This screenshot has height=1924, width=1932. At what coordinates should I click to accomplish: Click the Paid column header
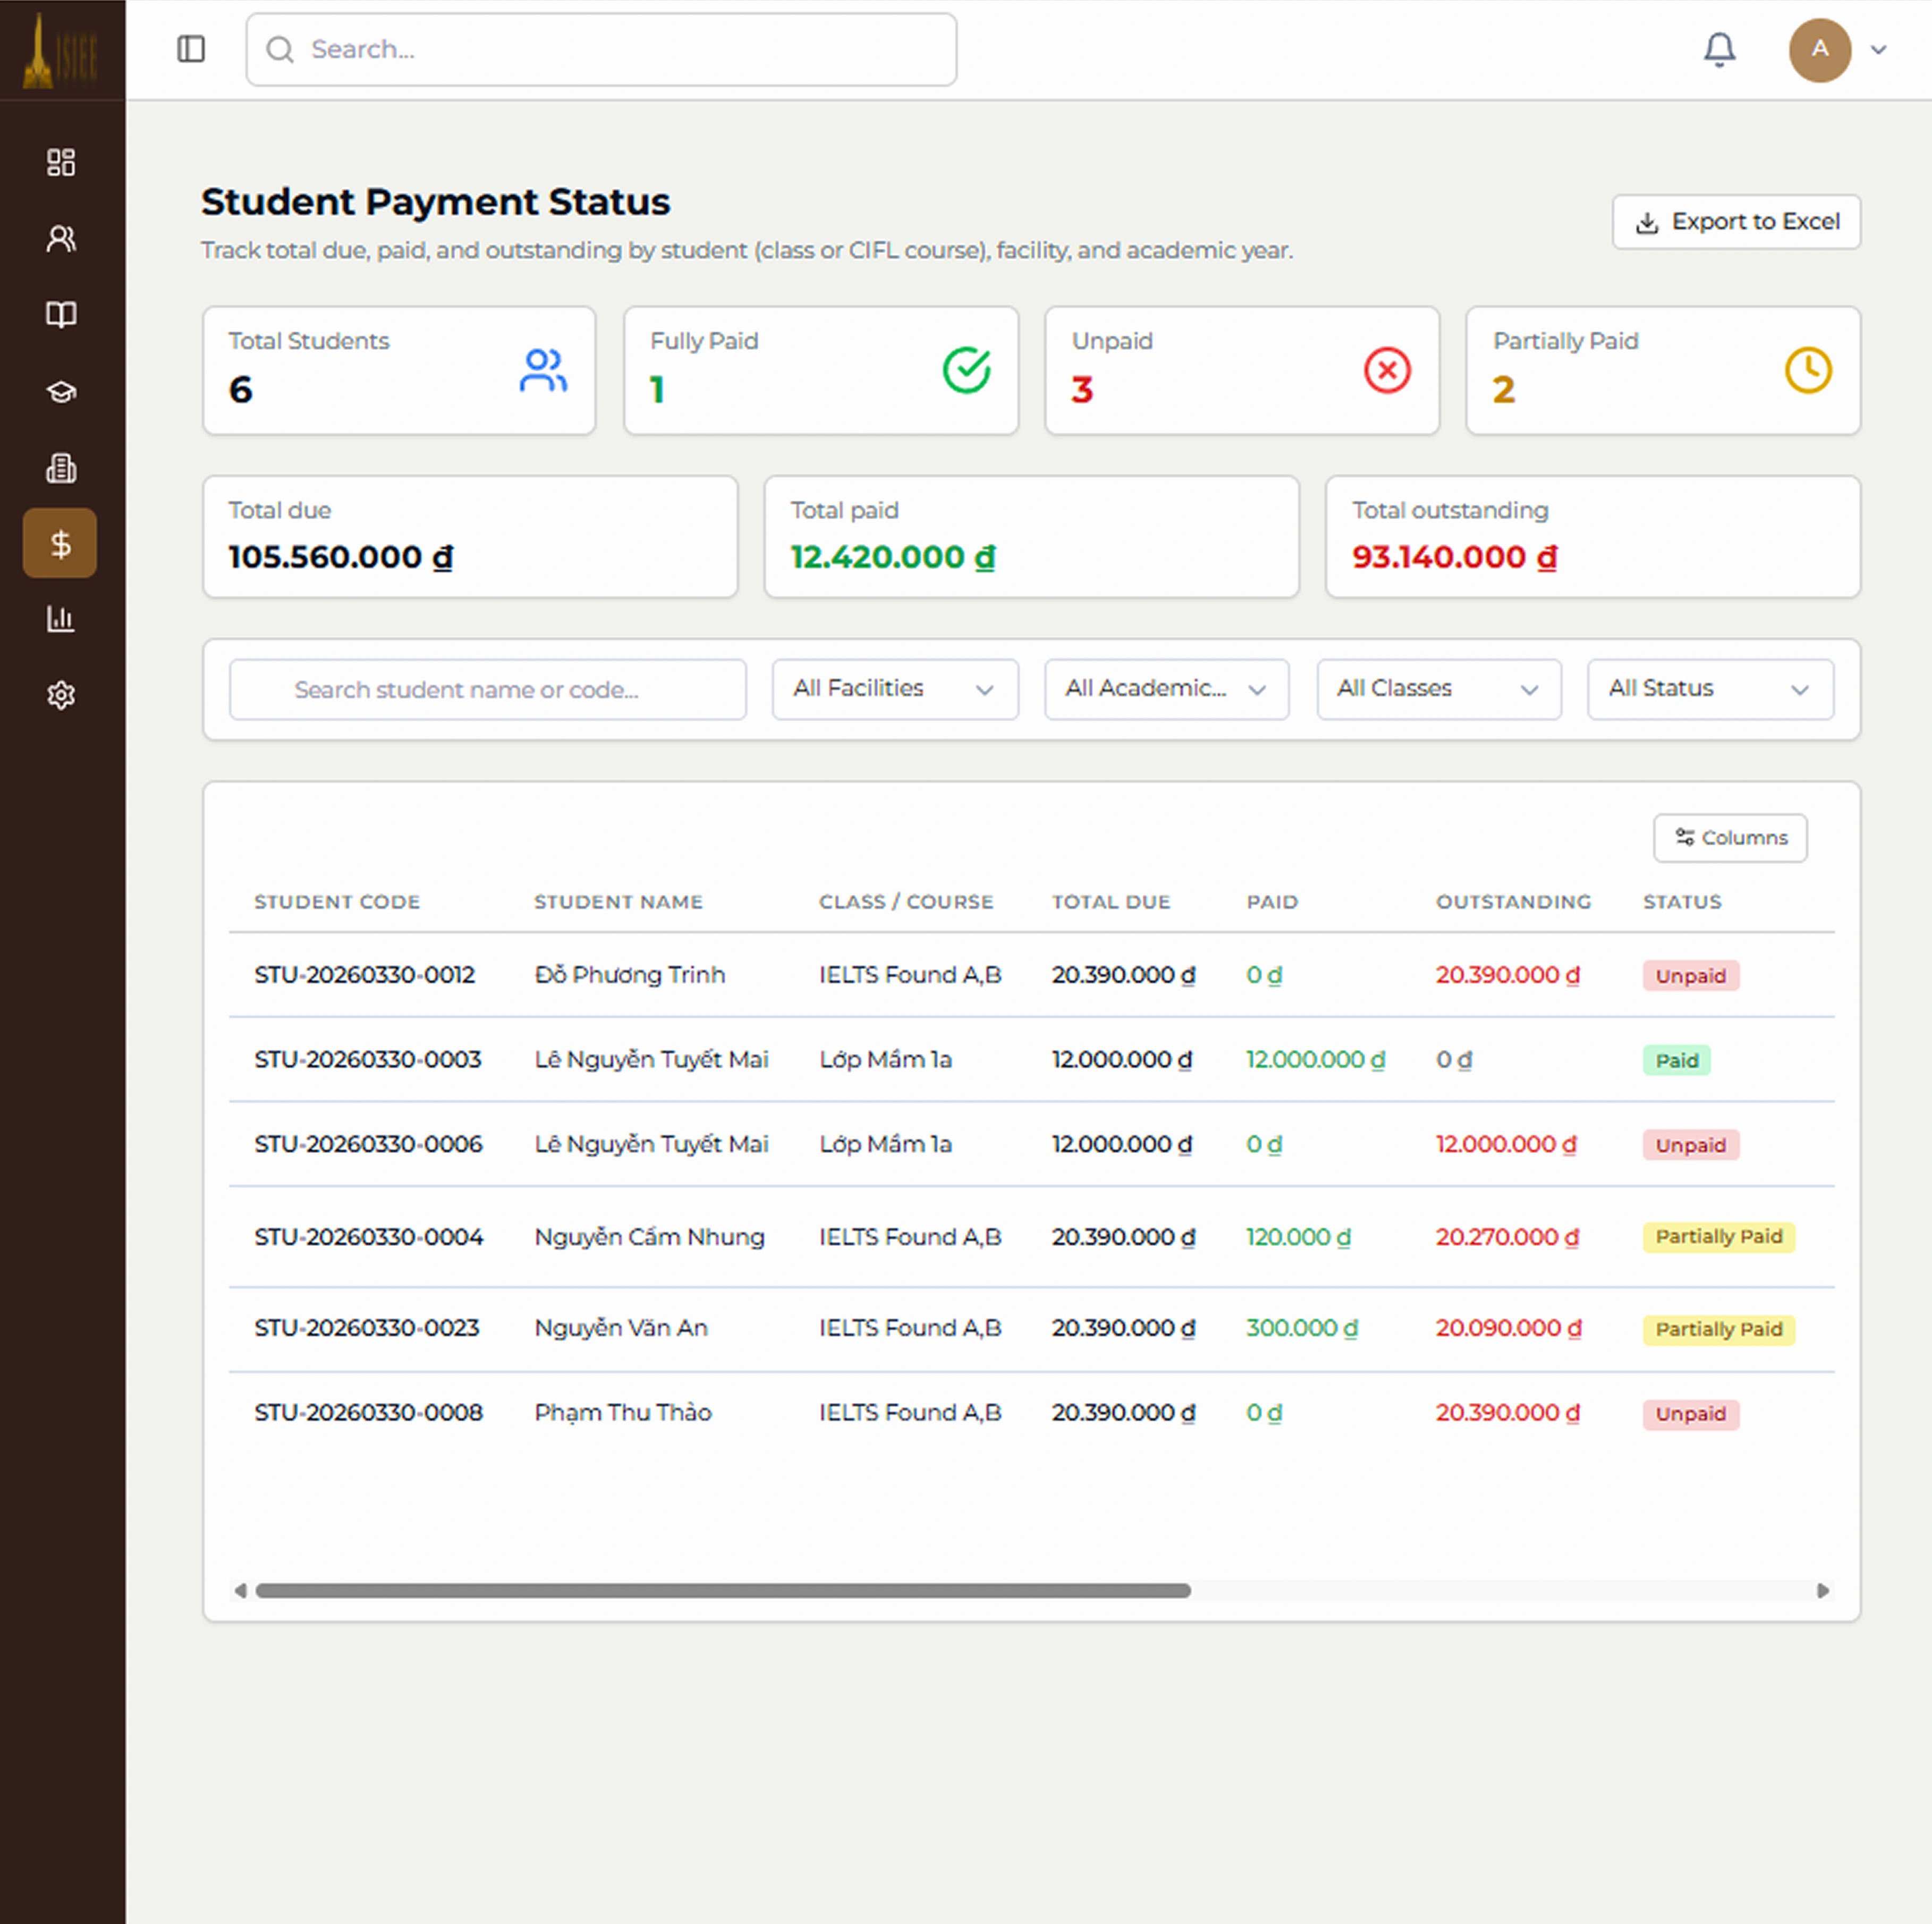(1272, 901)
